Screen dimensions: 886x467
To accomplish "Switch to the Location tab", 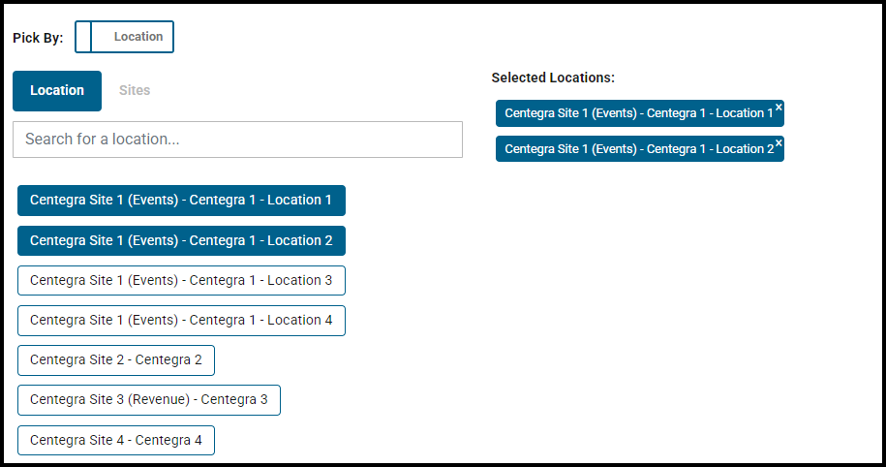I will (x=57, y=91).
